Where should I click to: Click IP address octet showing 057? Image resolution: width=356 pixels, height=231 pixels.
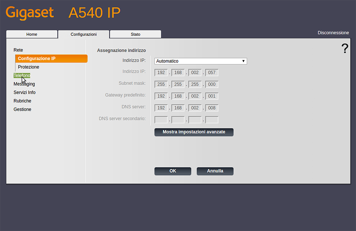[x=212, y=73]
